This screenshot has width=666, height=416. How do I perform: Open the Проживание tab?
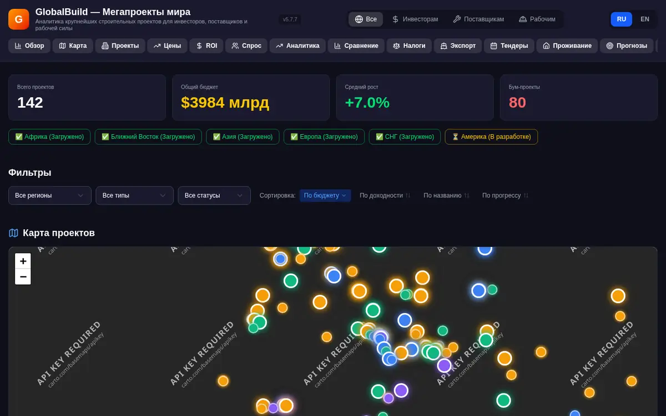tap(567, 45)
